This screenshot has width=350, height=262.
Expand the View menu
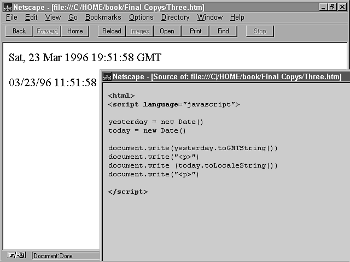point(53,17)
